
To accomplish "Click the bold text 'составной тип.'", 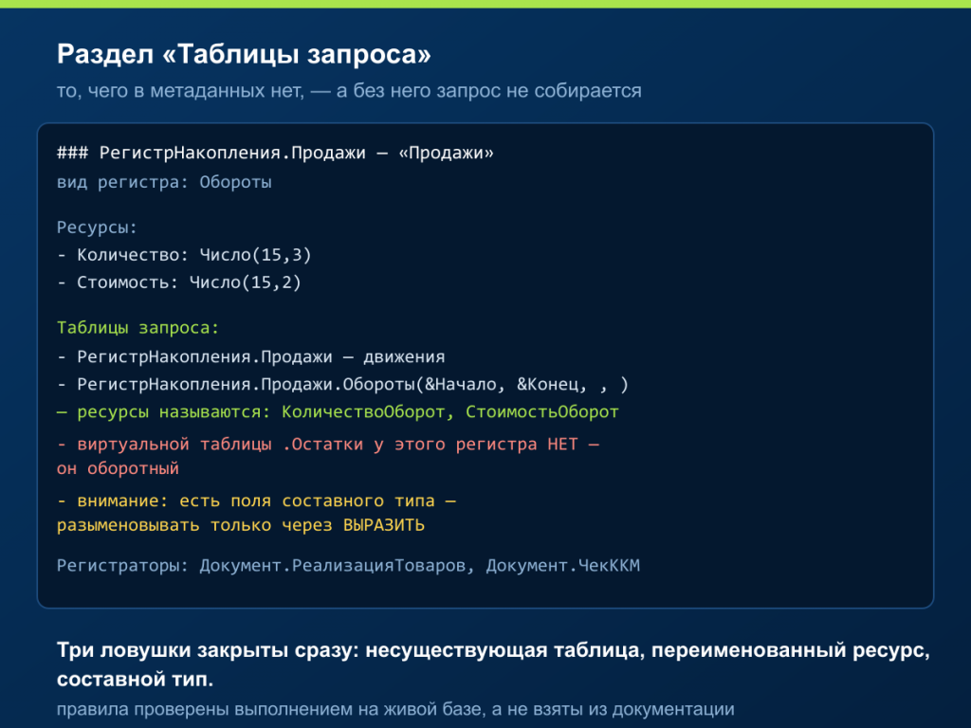I will coord(135,680).
